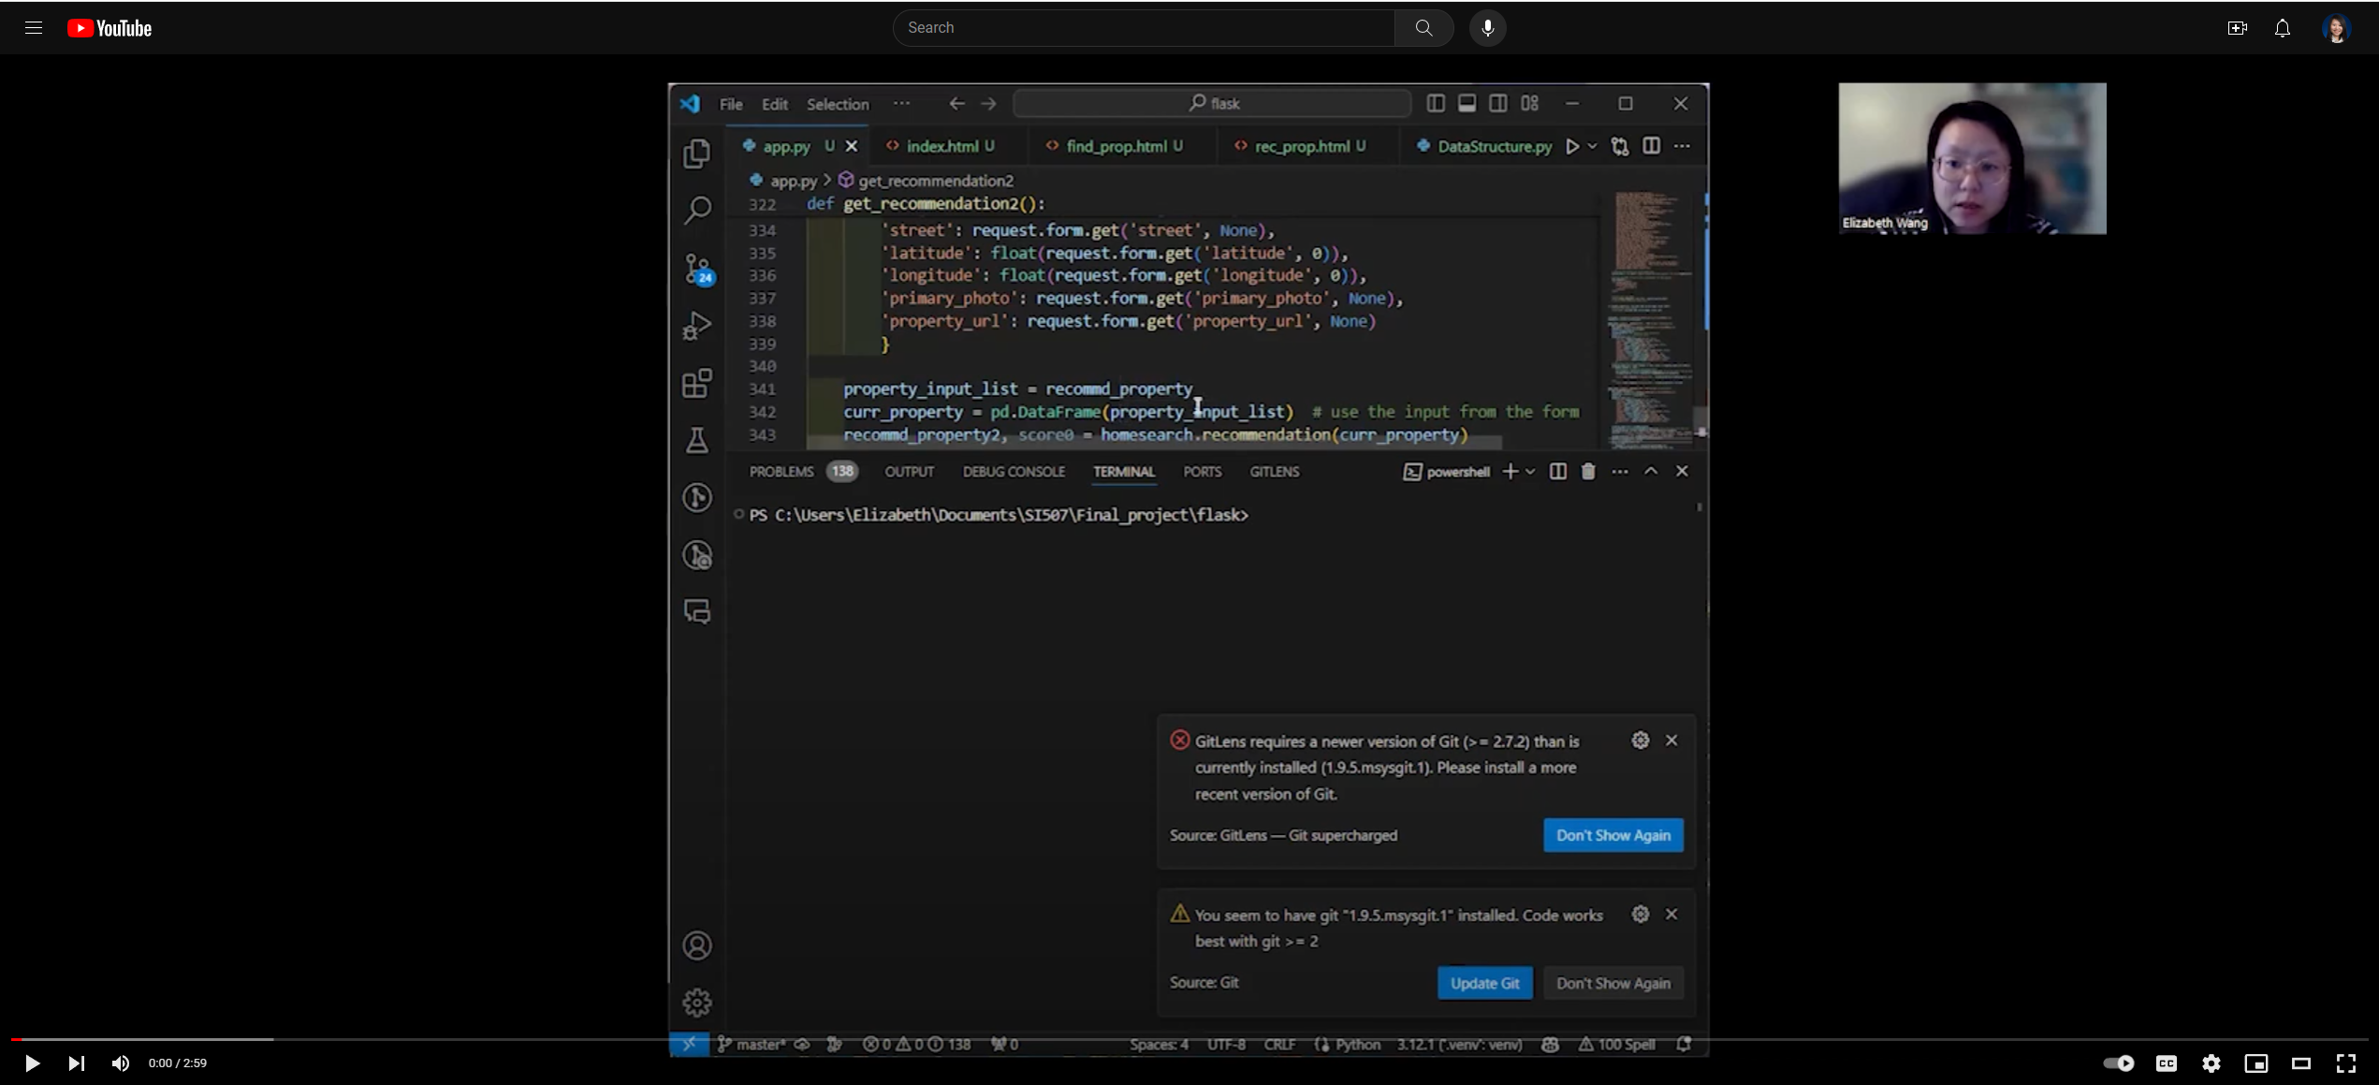Click the YouTube search input field
The height and width of the screenshot is (1085, 2379).
1142,27
